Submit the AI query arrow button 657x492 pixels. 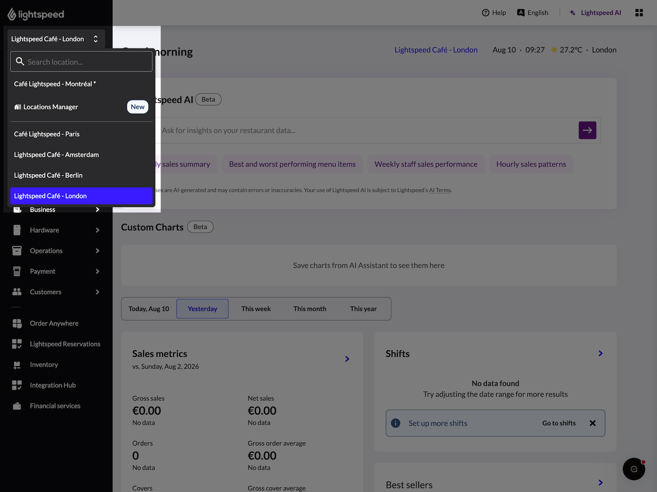pyautogui.click(x=587, y=130)
